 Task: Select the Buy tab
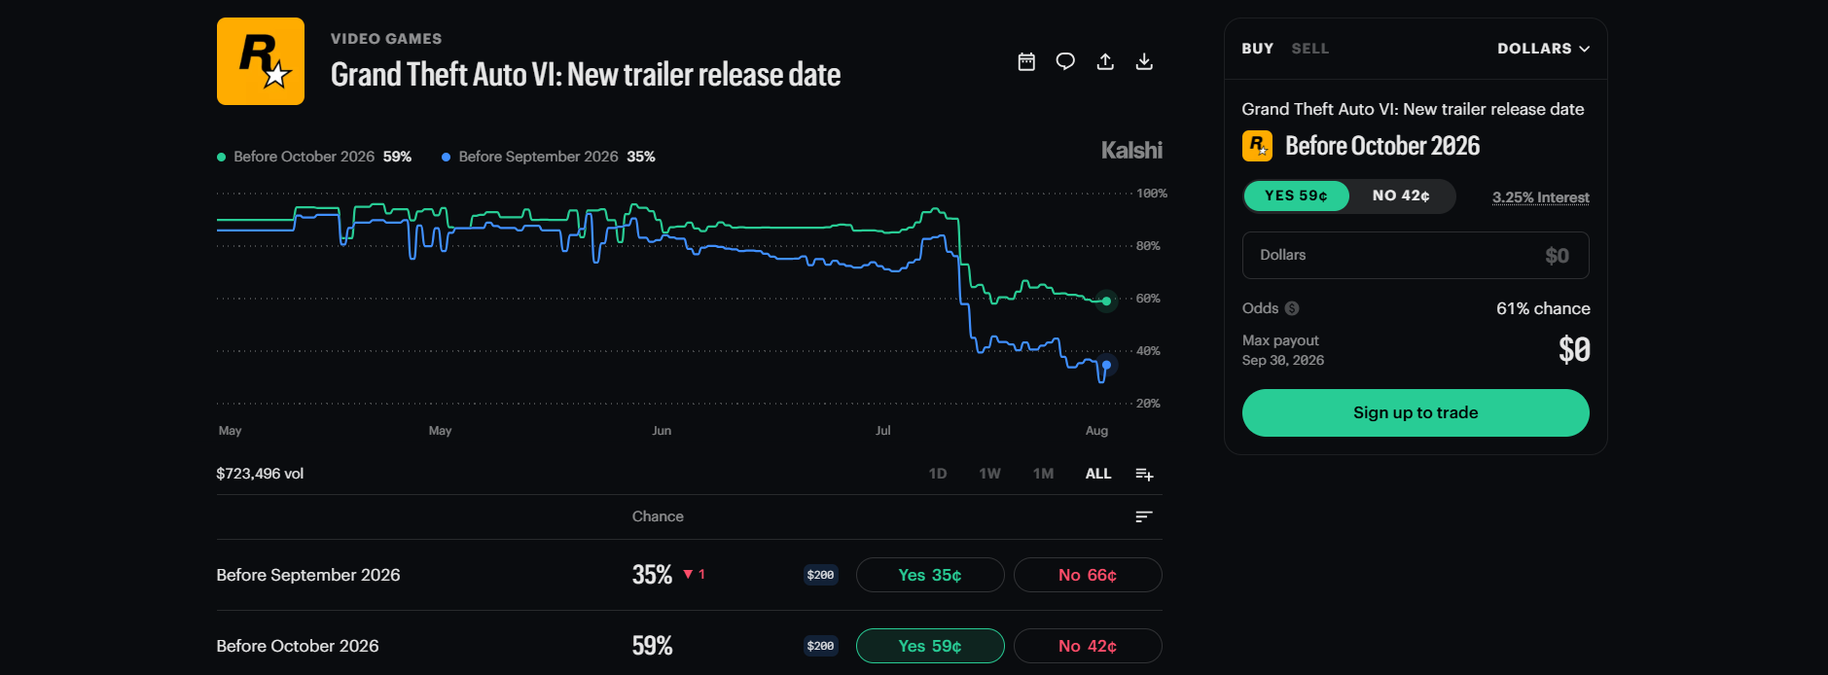[x=1258, y=49]
